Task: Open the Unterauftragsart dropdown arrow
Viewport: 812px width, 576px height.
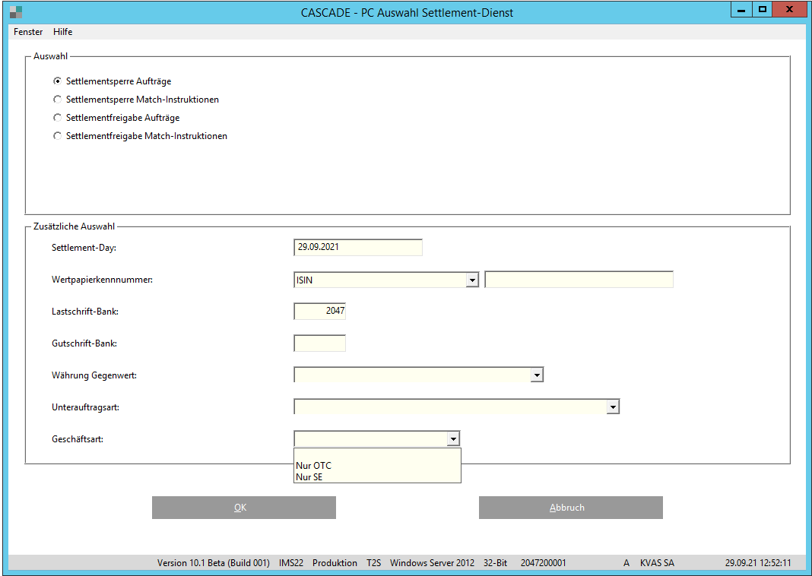Action: pos(613,407)
